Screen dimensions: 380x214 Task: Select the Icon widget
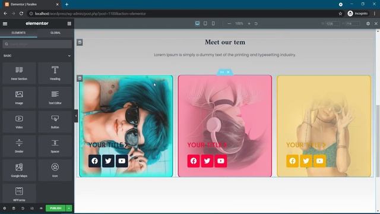point(55,170)
